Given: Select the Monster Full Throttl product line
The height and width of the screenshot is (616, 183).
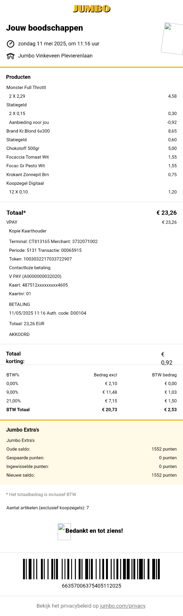Looking at the screenshot, I should coord(26,88).
